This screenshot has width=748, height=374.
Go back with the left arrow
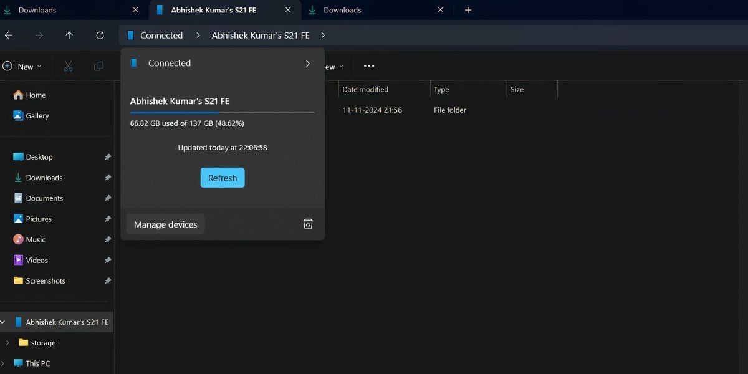click(8, 36)
